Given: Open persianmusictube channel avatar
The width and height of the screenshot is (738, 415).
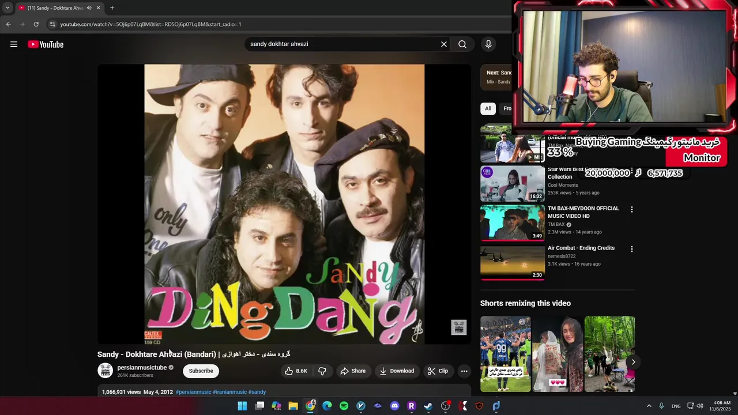Looking at the screenshot, I should pos(106,371).
